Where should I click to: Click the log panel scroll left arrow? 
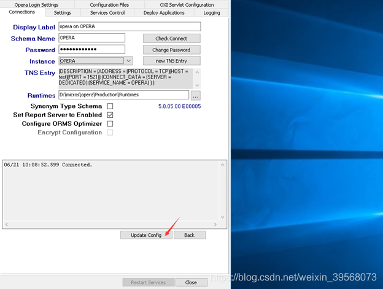tap(7, 225)
